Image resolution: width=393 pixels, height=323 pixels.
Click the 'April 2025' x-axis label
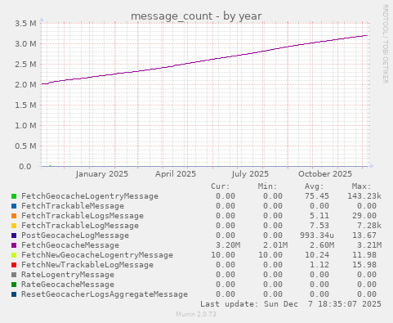pyautogui.click(x=176, y=174)
